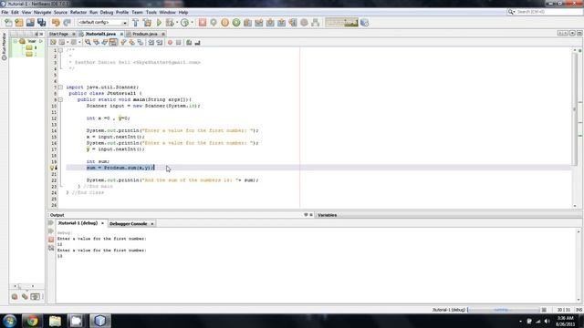This screenshot has width=584, height=328.
Task: Click the Profile Project clock icon
Action: [184, 23]
